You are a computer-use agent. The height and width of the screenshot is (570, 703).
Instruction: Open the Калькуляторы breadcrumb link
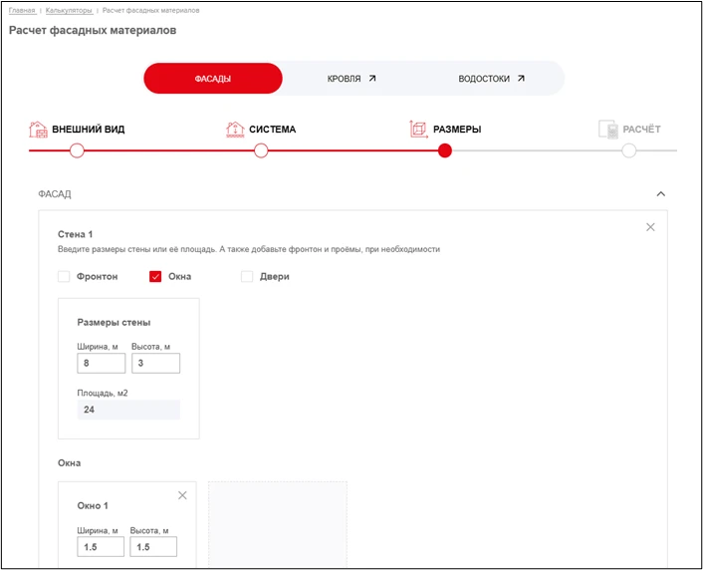70,10
